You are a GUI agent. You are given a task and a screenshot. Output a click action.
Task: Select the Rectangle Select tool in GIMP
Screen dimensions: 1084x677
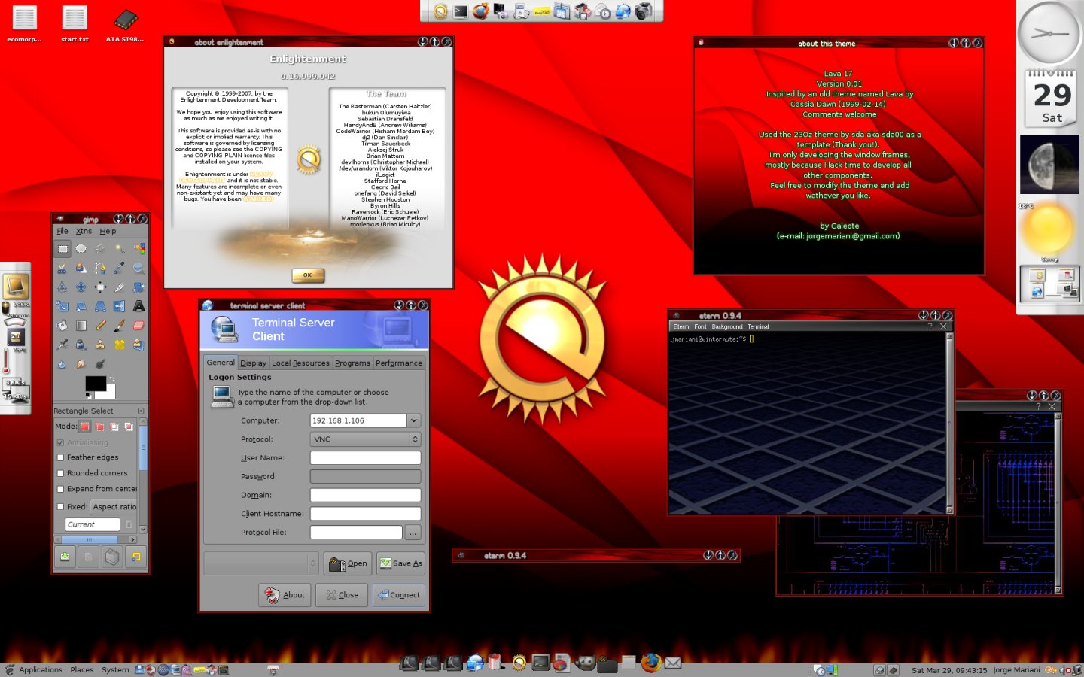[x=62, y=249]
